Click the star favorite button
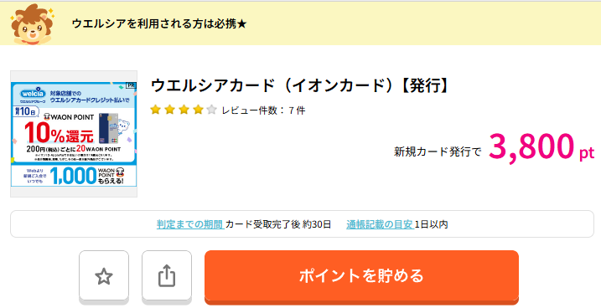This screenshot has height=308, width=601. tap(104, 275)
